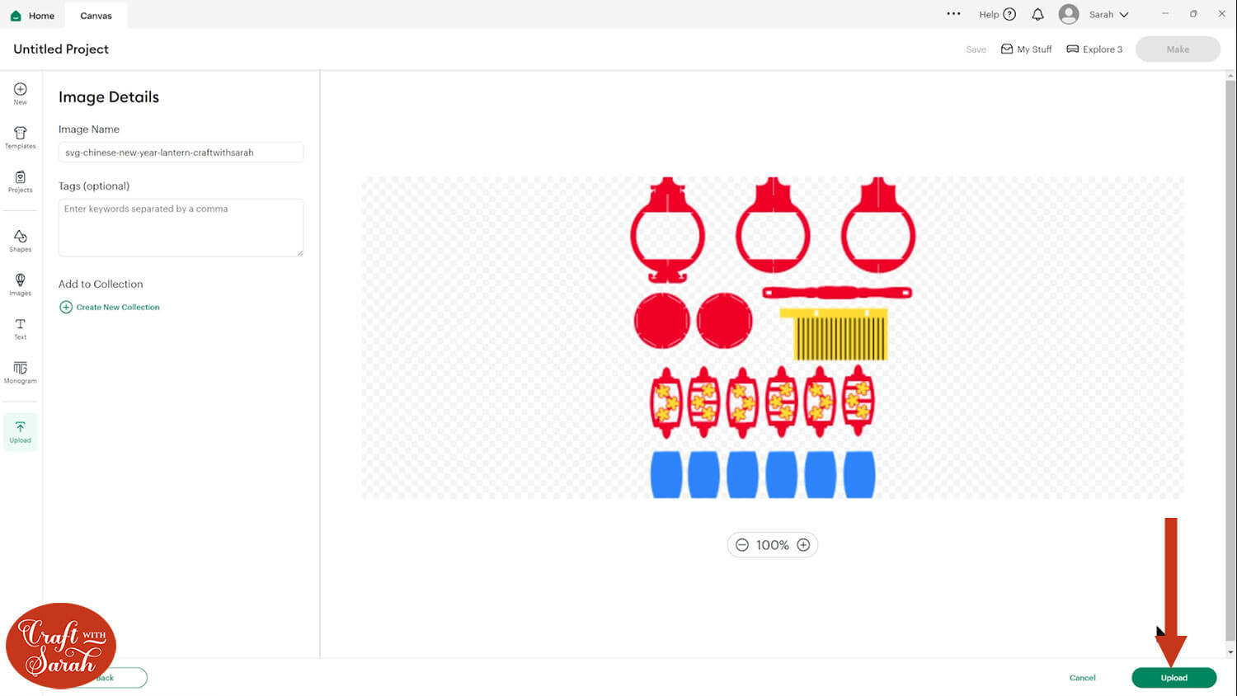This screenshot has height=696, width=1237.
Task: Open the Monogram tool
Action: [x=20, y=372]
